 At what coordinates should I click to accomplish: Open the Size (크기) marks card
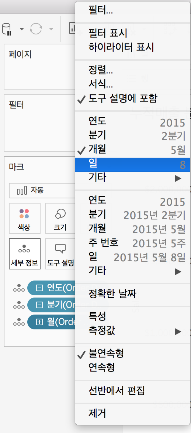[60, 218]
